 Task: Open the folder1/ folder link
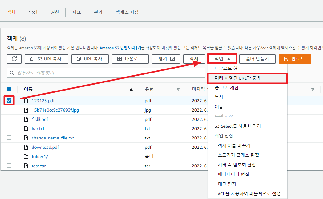(x=40, y=157)
